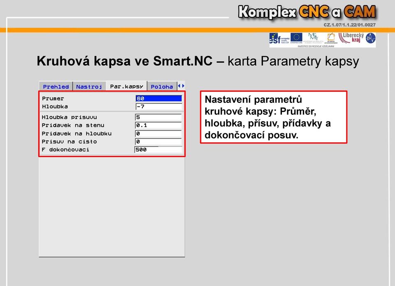The image size is (395, 286).
Task: Click the left tab-scroll arrow
Action: click(x=179, y=86)
